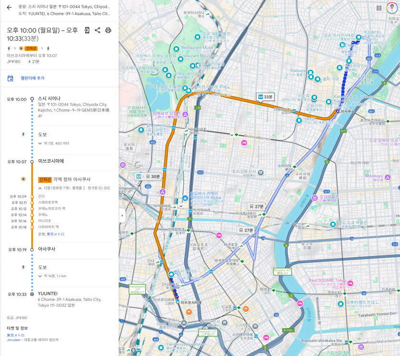The image size is (400, 356).
Task: Select the 도검박물관 museum pin
Action: tap(315, 198)
